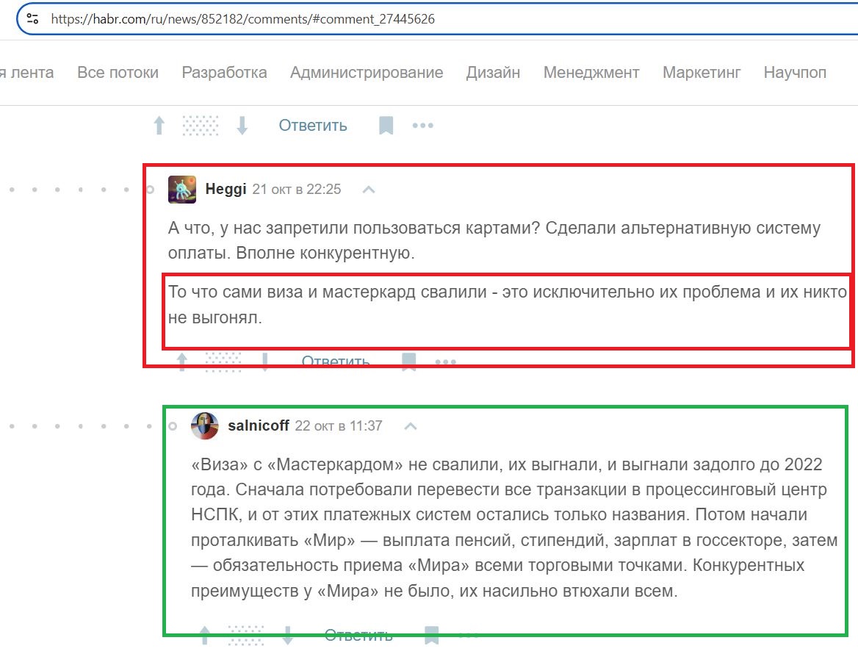Click «Ответить» under the comment above Heggi's

[x=313, y=126]
